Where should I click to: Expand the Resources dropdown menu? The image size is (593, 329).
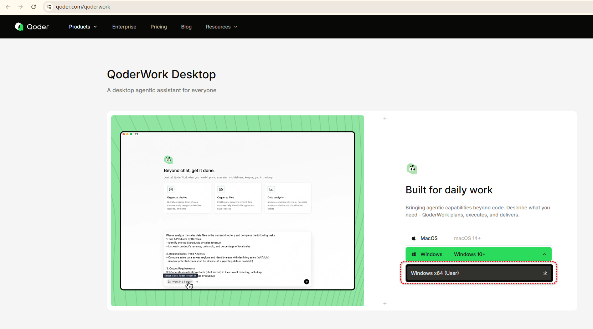221,27
